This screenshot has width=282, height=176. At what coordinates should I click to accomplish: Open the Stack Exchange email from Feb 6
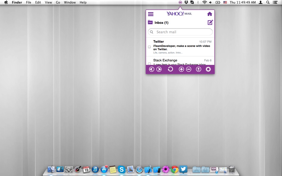(180, 61)
